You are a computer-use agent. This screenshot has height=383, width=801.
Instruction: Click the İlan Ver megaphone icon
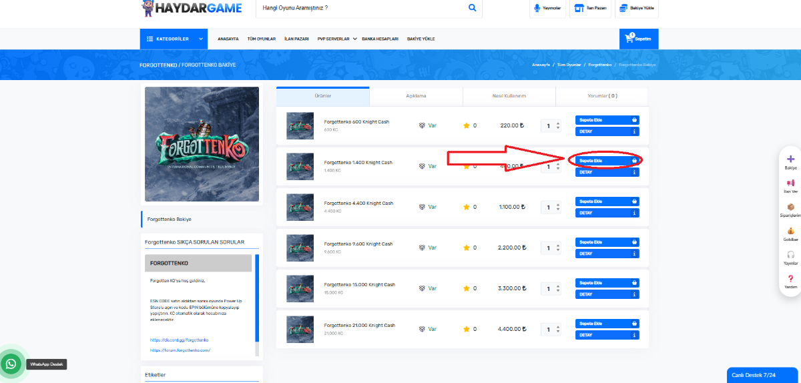(x=790, y=183)
